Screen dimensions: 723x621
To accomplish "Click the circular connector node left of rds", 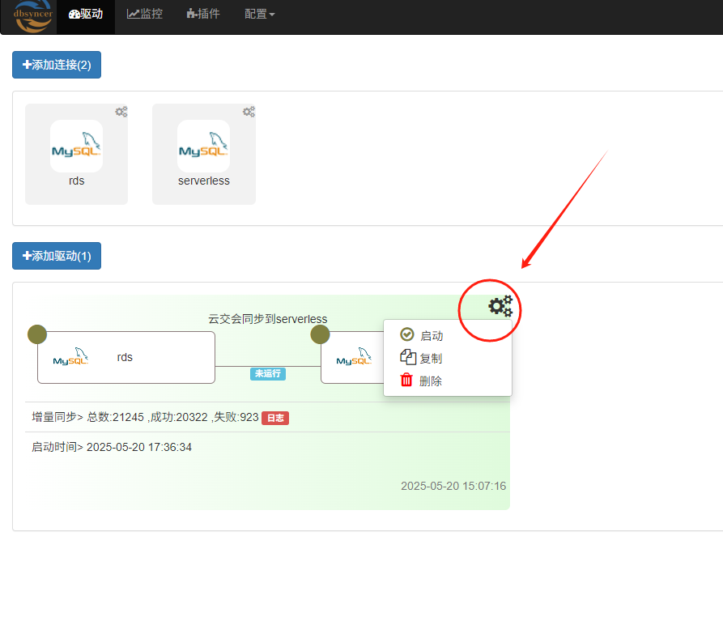I will [x=36, y=334].
